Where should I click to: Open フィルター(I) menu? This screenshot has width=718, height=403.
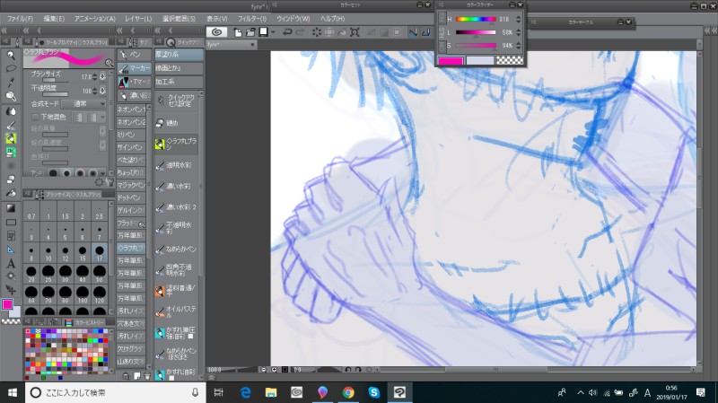pos(252,19)
